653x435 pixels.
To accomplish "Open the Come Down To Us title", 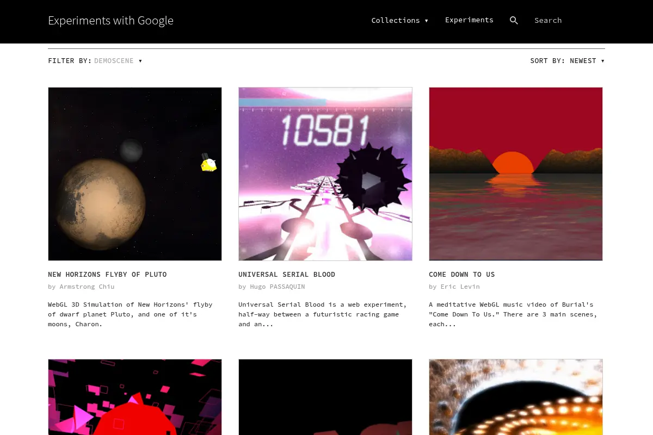I will tap(462, 275).
